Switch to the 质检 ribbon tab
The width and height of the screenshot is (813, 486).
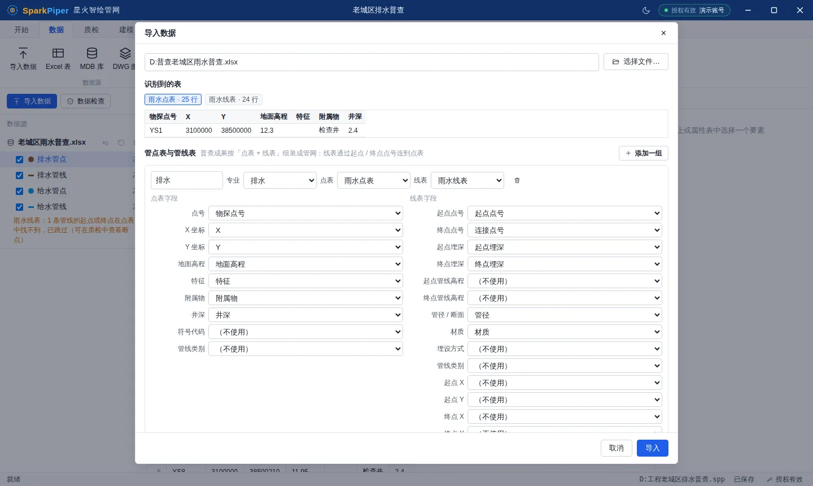[x=91, y=29]
